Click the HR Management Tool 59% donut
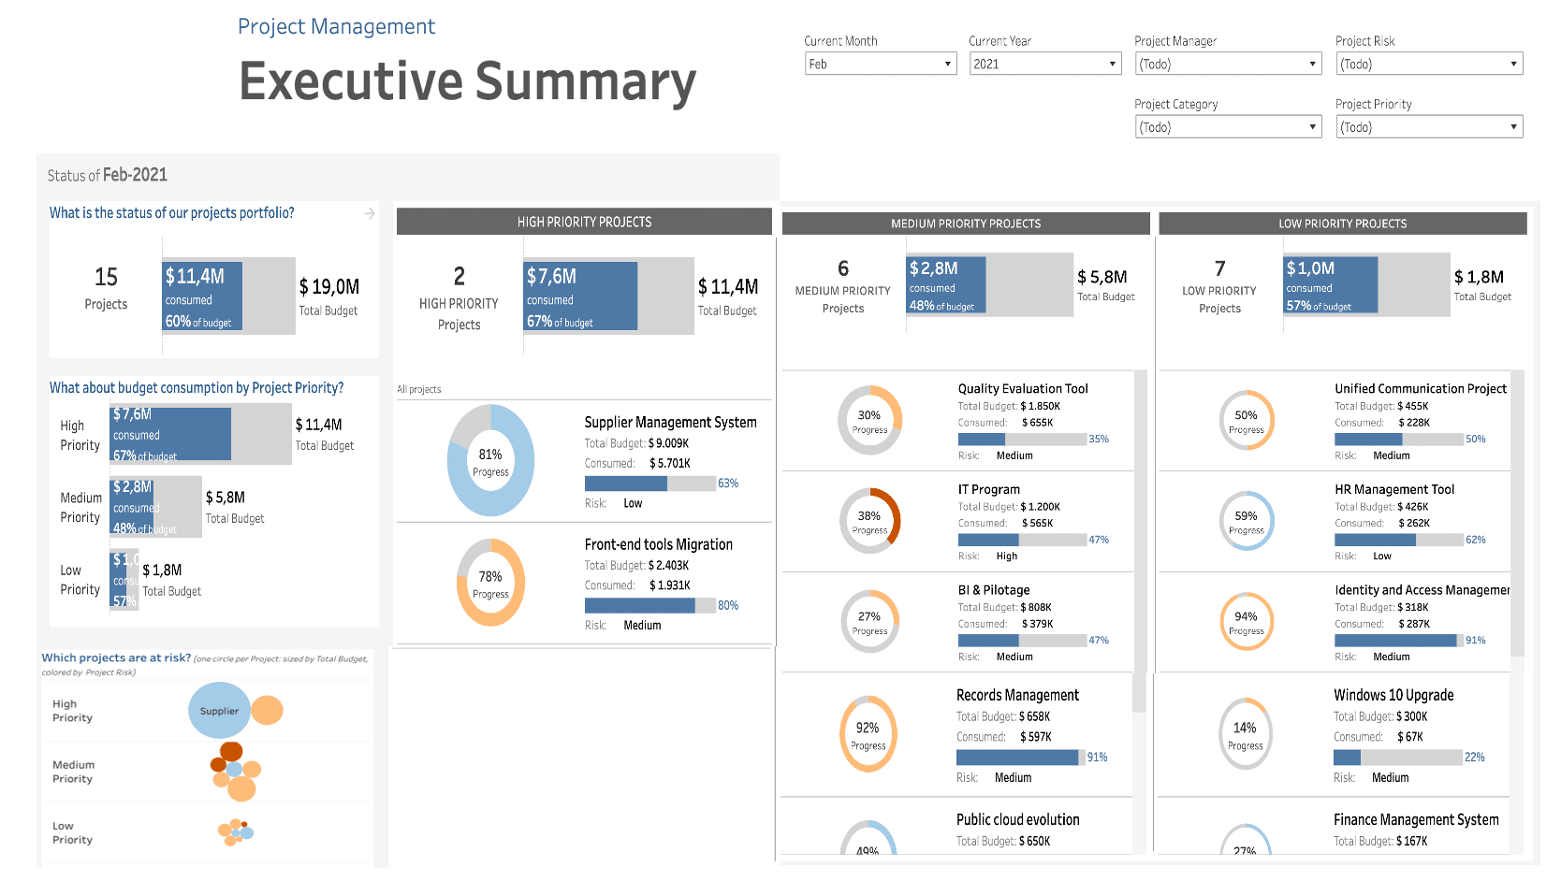Screen dimensions: 1561x881 point(1247,521)
